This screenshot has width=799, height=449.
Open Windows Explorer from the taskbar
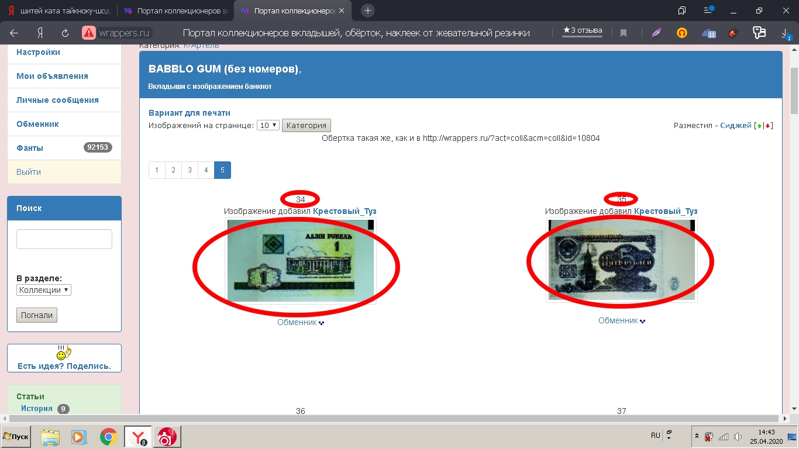coord(51,437)
